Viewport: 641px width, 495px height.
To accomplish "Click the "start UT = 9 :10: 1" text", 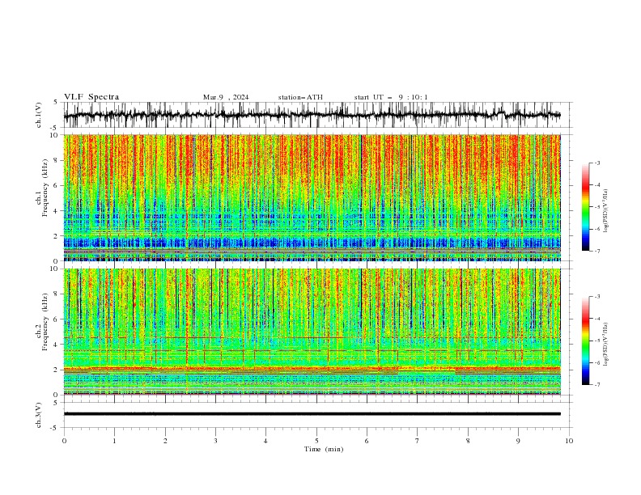I will pos(391,97).
